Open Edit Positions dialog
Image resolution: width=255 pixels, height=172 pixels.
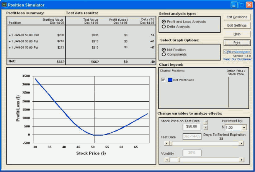[237, 17]
